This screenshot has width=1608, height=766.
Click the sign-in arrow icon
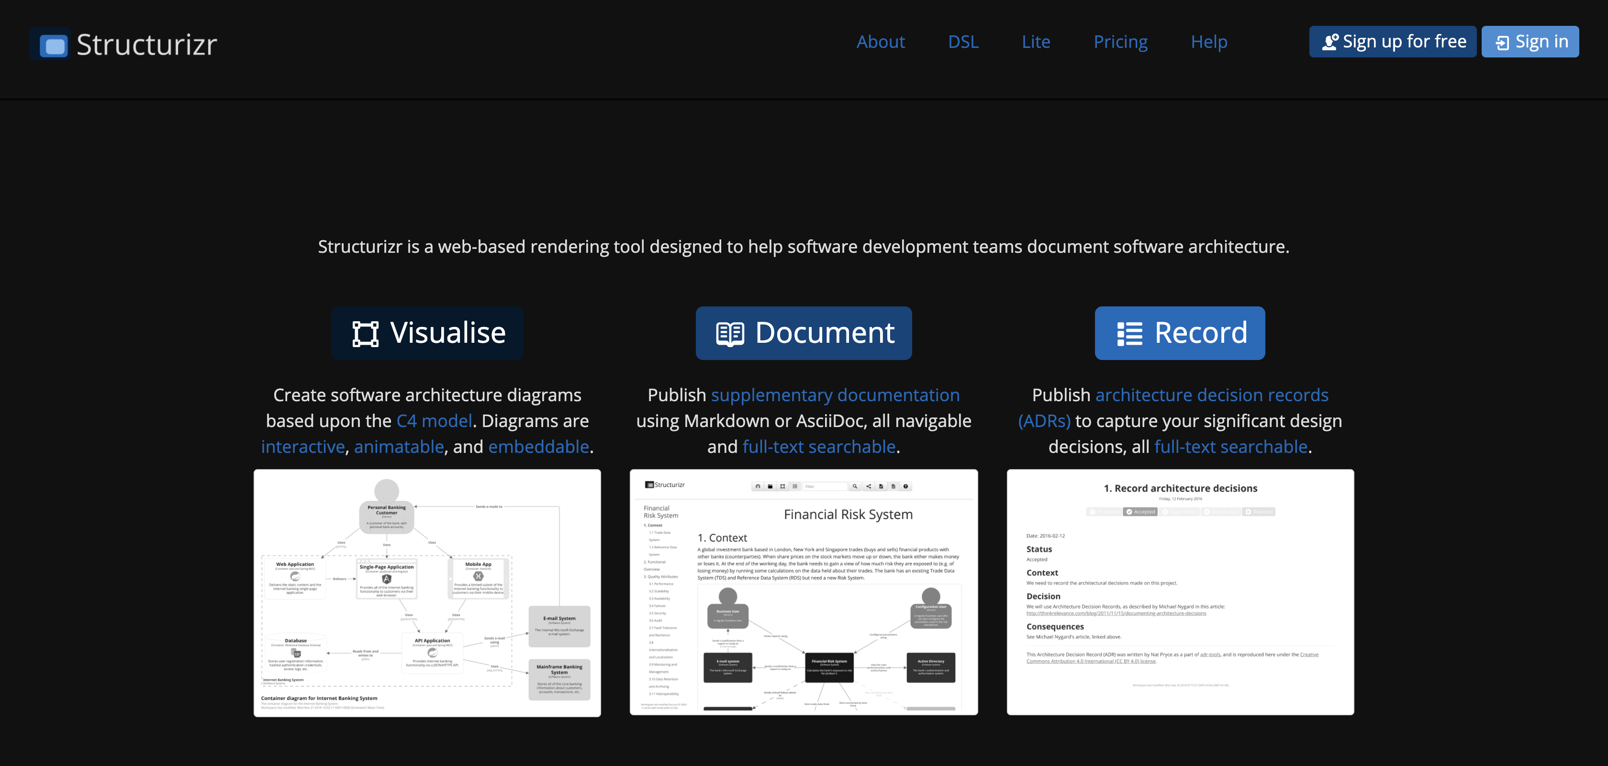pos(1503,43)
